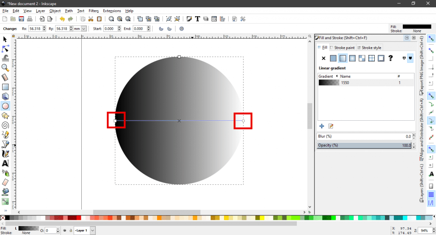The height and width of the screenshot is (235, 436).
Task: Open gradient editor pencil icon
Action: coord(330,126)
